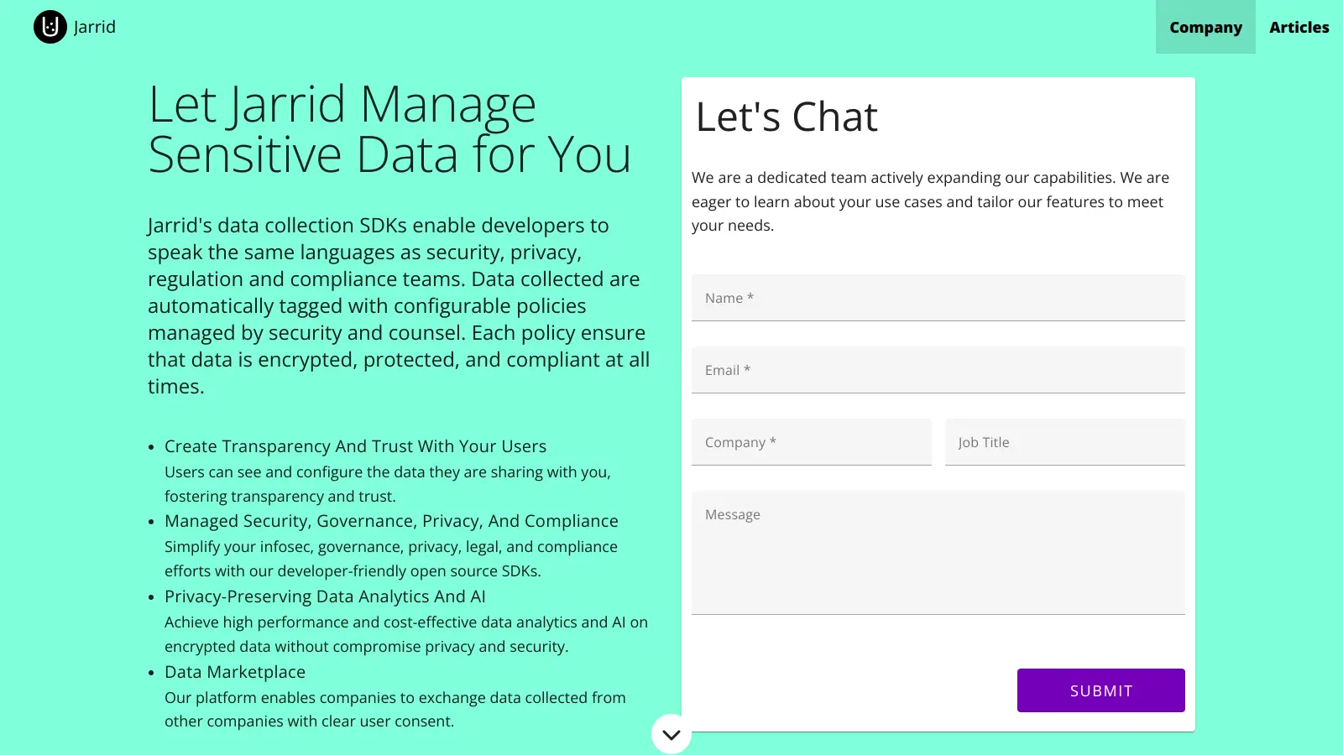This screenshot has width=1343, height=755.
Task: Click inside the Message text area
Action: [938, 552]
